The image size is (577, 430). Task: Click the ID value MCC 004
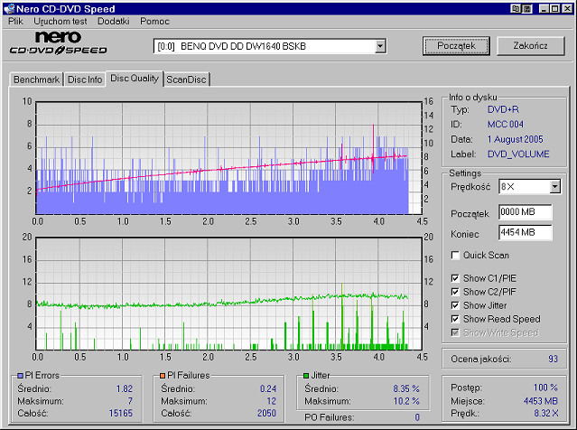click(506, 125)
